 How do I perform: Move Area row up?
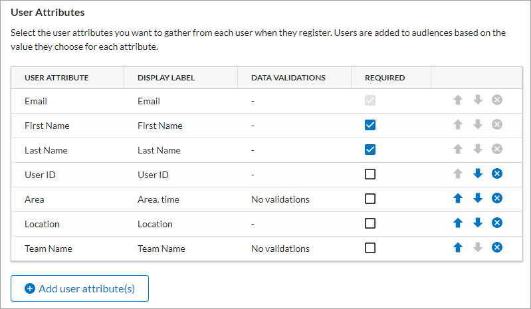(x=457, y=199)
